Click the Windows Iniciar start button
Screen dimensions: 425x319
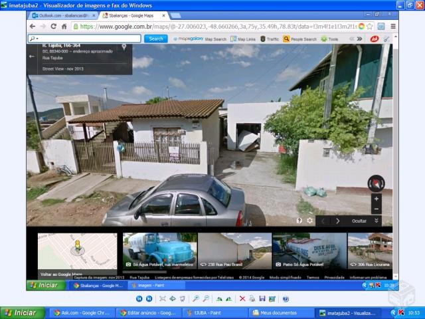click(22, 313)
